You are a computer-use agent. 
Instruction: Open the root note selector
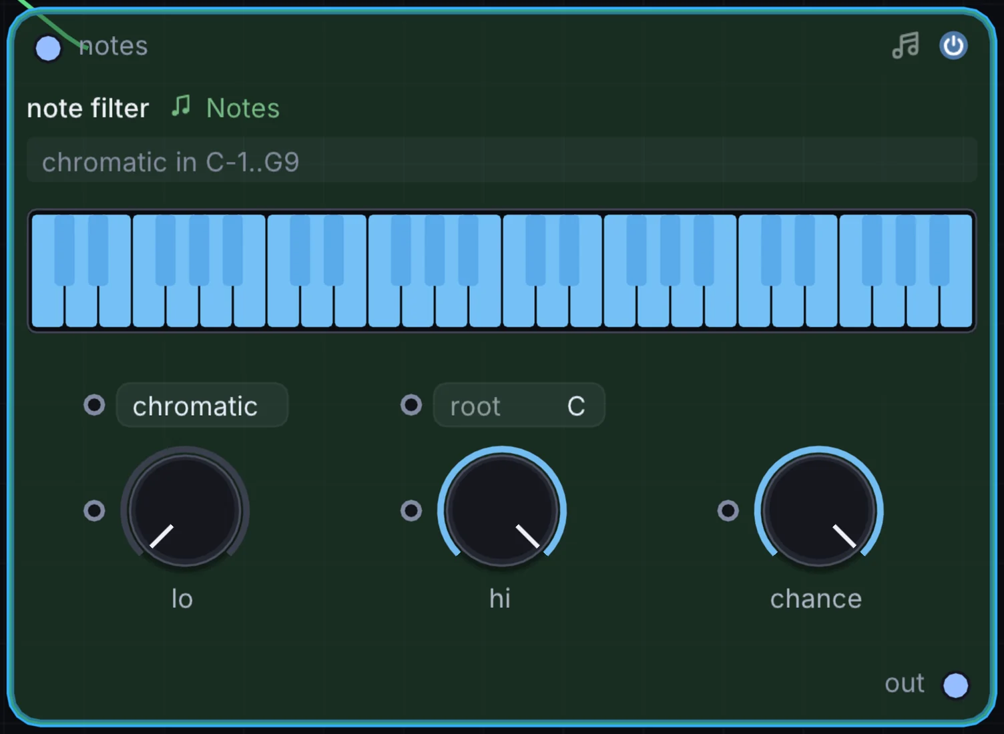(519, 405)
